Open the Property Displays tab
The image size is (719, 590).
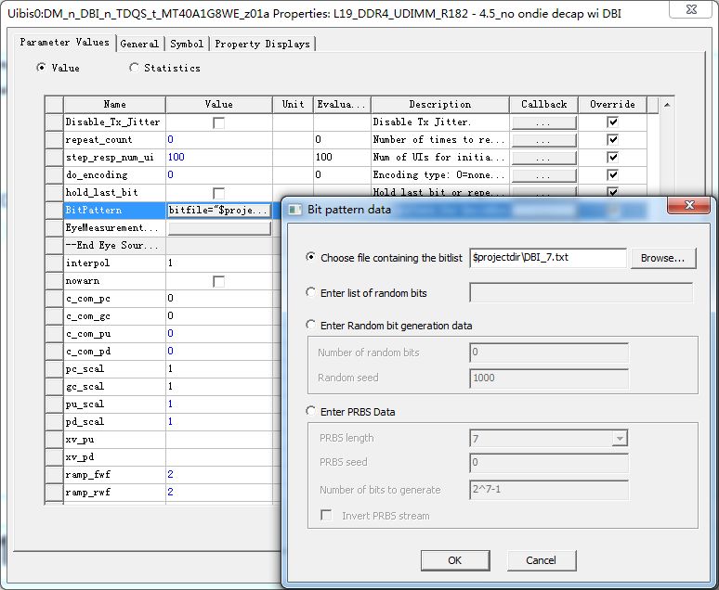click(262, 44)
